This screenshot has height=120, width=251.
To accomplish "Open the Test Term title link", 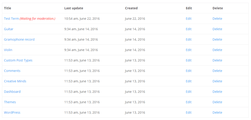I will (x=11, y=19).
